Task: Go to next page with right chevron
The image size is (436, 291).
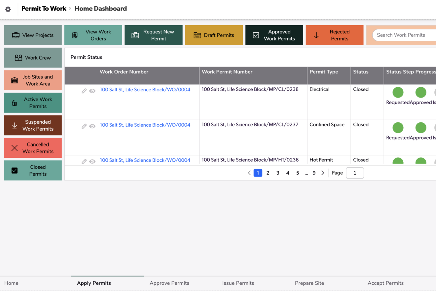Action: click(x=323, y=173)
